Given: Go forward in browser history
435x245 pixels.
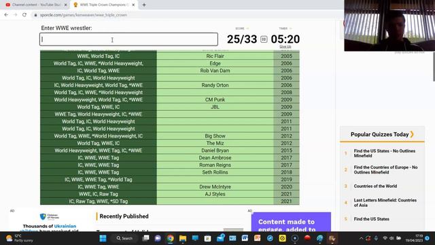Looking at the screenshot, I should (15, 15).
